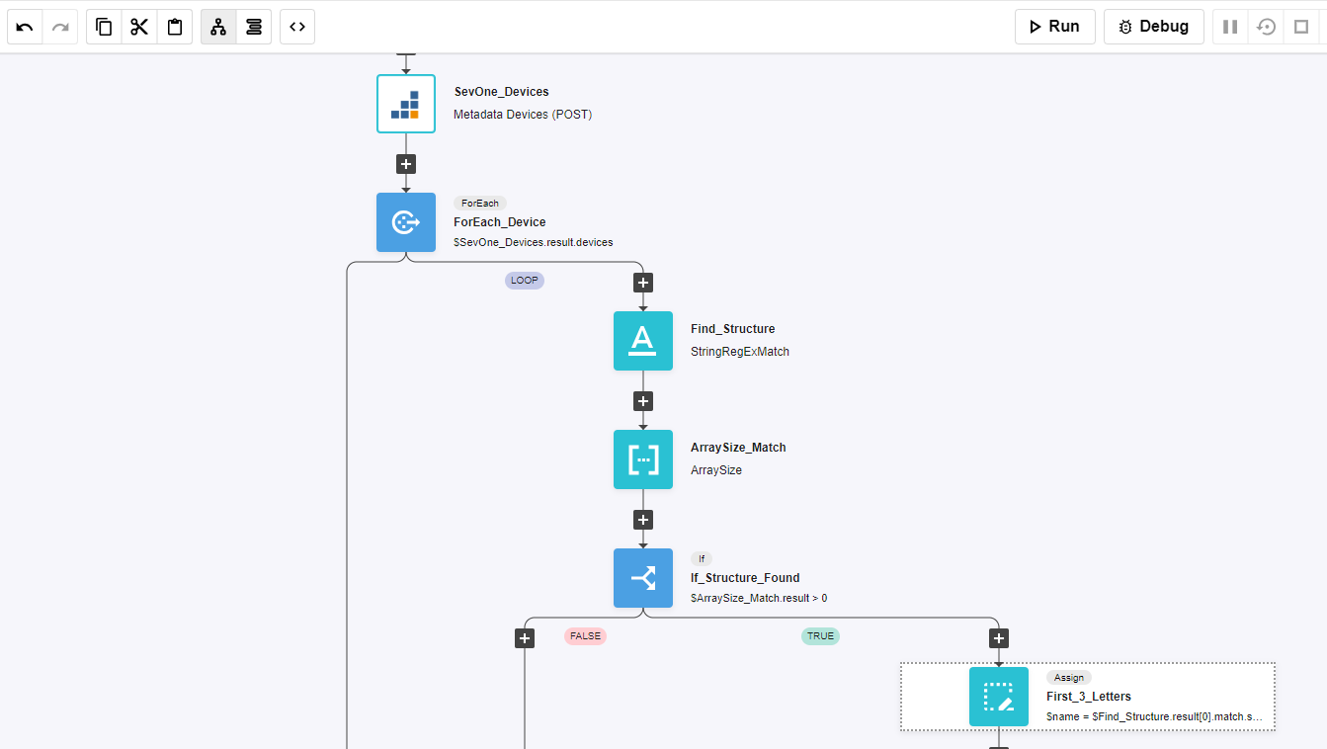Click the ForEach_Device title text

click(x=500, y=222)
